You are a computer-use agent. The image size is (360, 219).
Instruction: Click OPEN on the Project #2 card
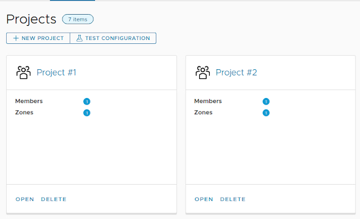click(x=204, y=199)
